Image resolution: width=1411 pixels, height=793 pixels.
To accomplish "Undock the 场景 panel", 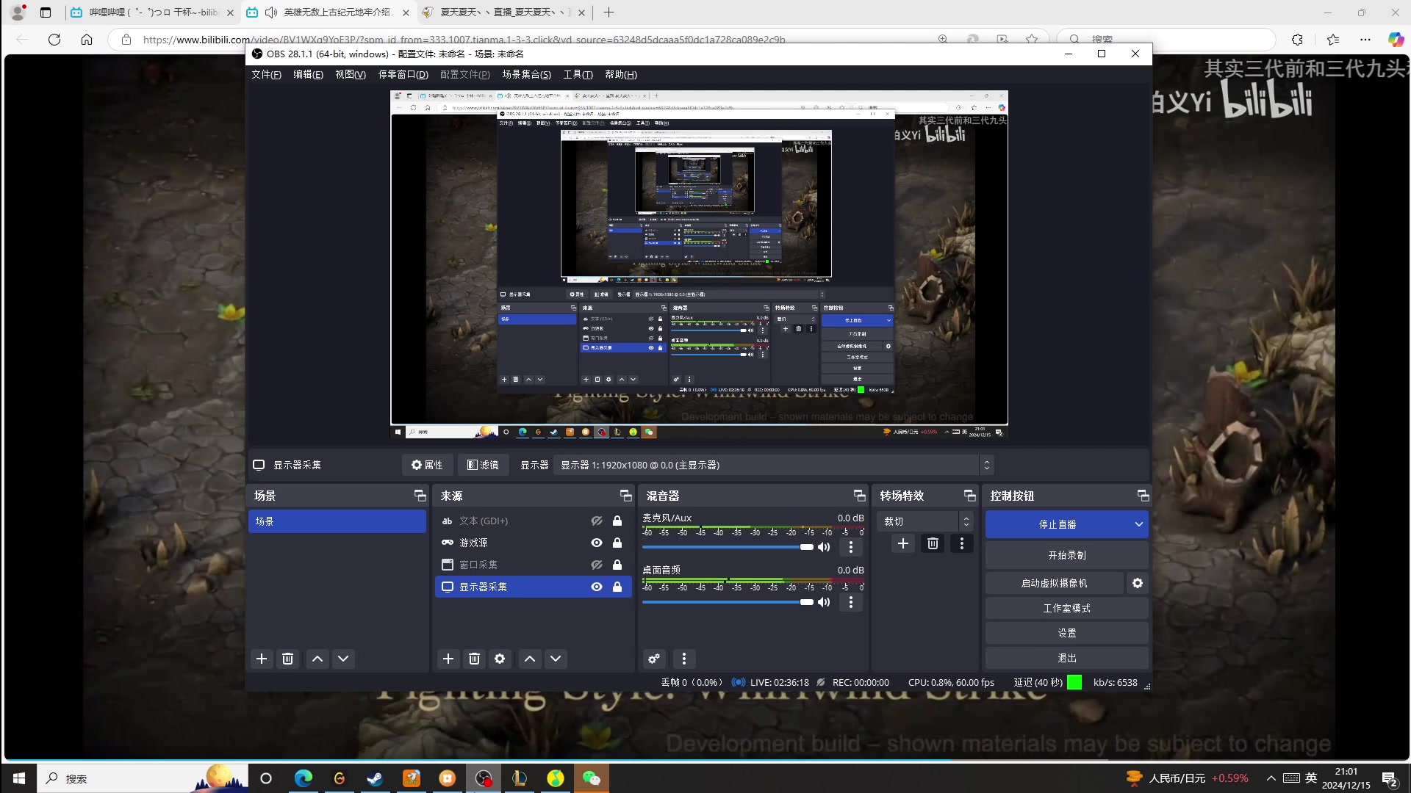I will (420, 496).
